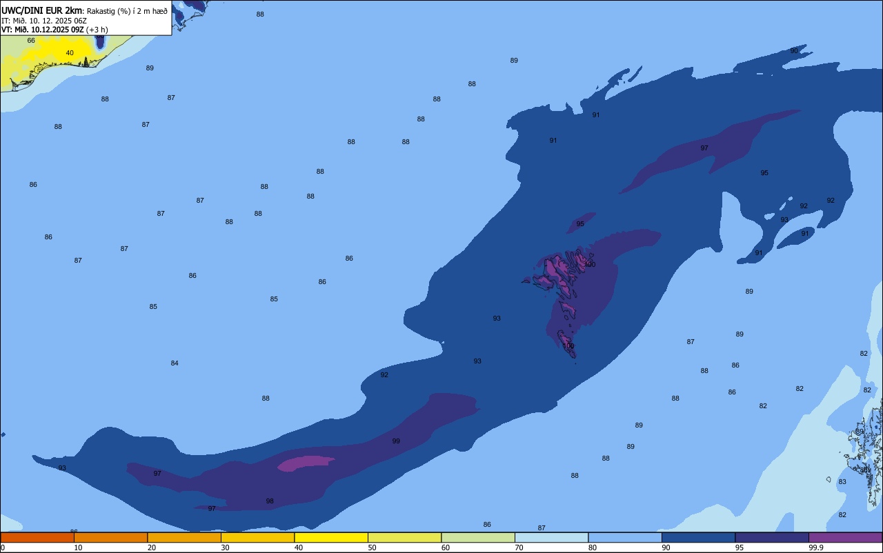Click the small magenta patch near value 98
The image size is (883, 553).
tap(306, 463)
